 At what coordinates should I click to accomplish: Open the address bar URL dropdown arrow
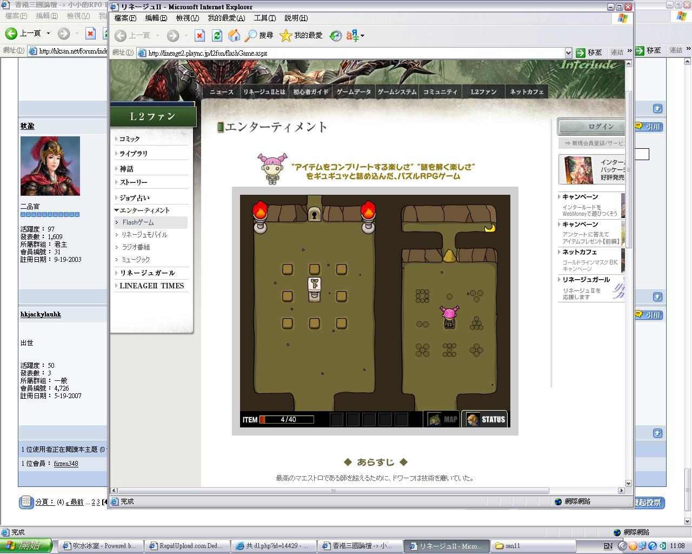pos(568,53)
